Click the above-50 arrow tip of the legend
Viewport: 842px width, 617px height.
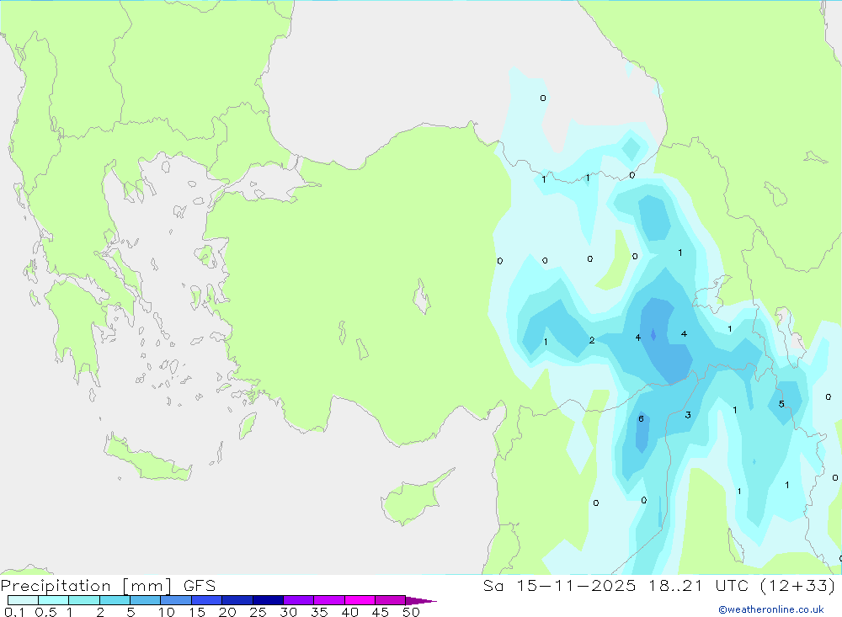click(421, 601)
